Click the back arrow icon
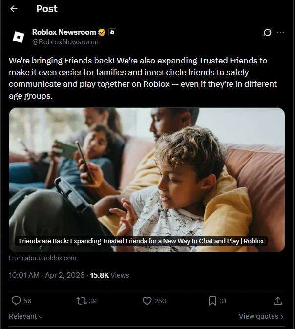Screen dimensions: 295x329 pos(14,9)
